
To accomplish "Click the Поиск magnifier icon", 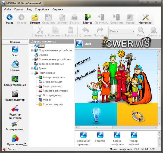I will click(141, 30).
